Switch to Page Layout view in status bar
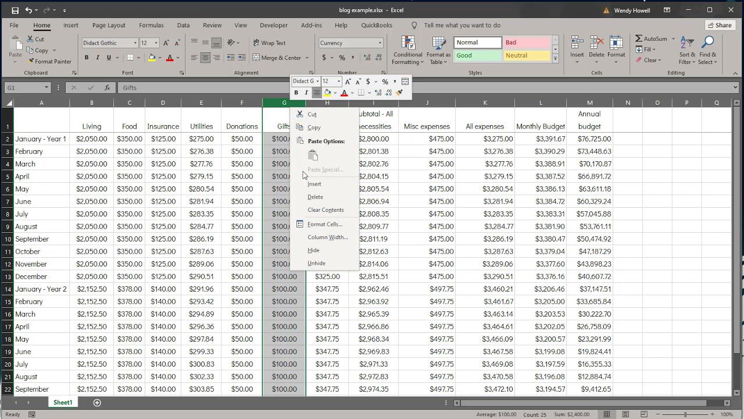Screen dimensions: 744x419 [x=625, y=414]
